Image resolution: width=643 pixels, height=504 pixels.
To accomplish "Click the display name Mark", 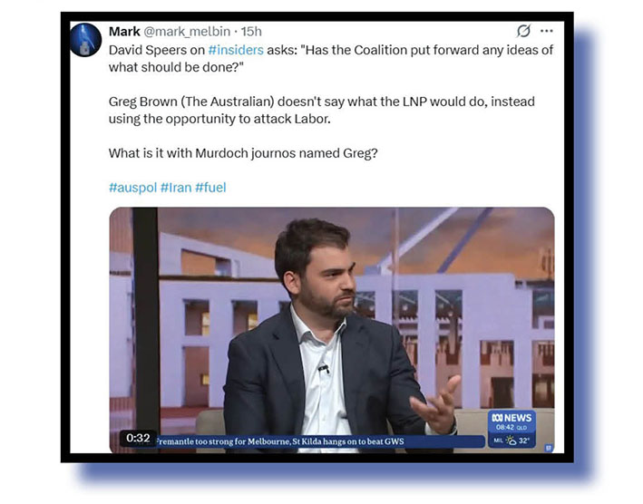I will (x=124, y=31).
